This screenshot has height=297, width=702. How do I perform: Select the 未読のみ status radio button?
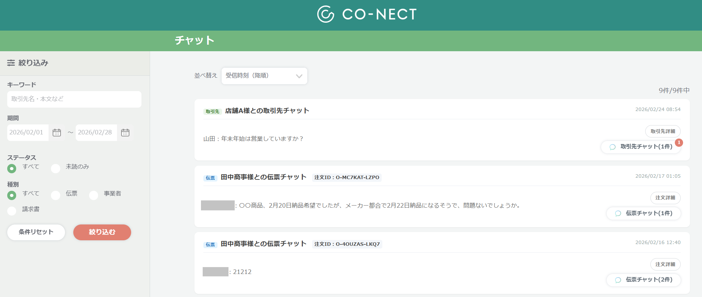pyautogui.click(x=56, y=168)
